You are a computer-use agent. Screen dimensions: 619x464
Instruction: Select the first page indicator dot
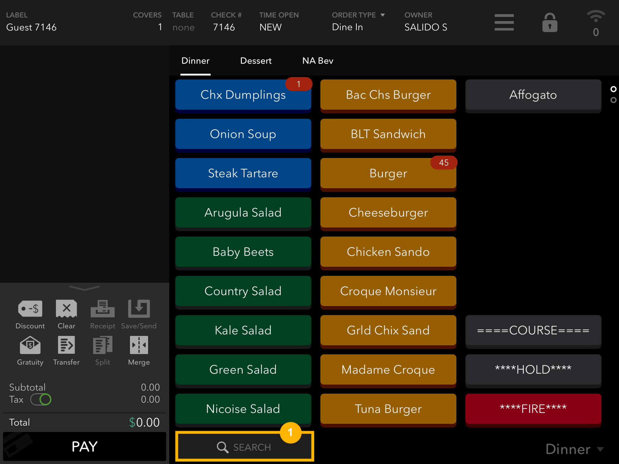click(613, 89)
